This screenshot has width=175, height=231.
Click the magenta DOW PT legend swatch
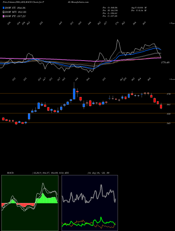coord(3,16)
